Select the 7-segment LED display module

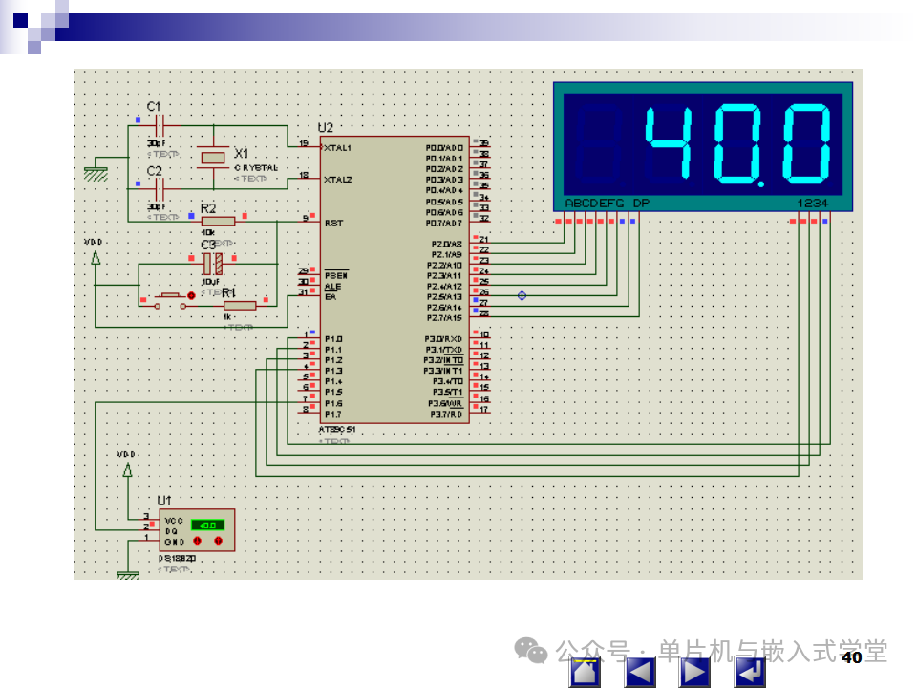tap(702, 147)
